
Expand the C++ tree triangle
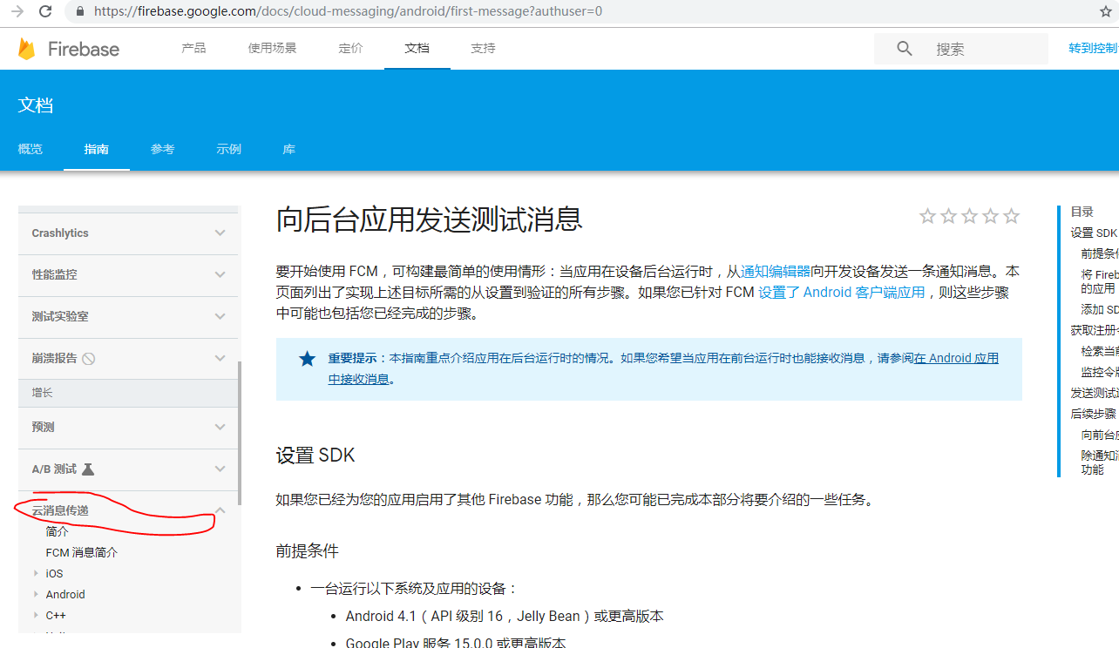coord(36,615)
